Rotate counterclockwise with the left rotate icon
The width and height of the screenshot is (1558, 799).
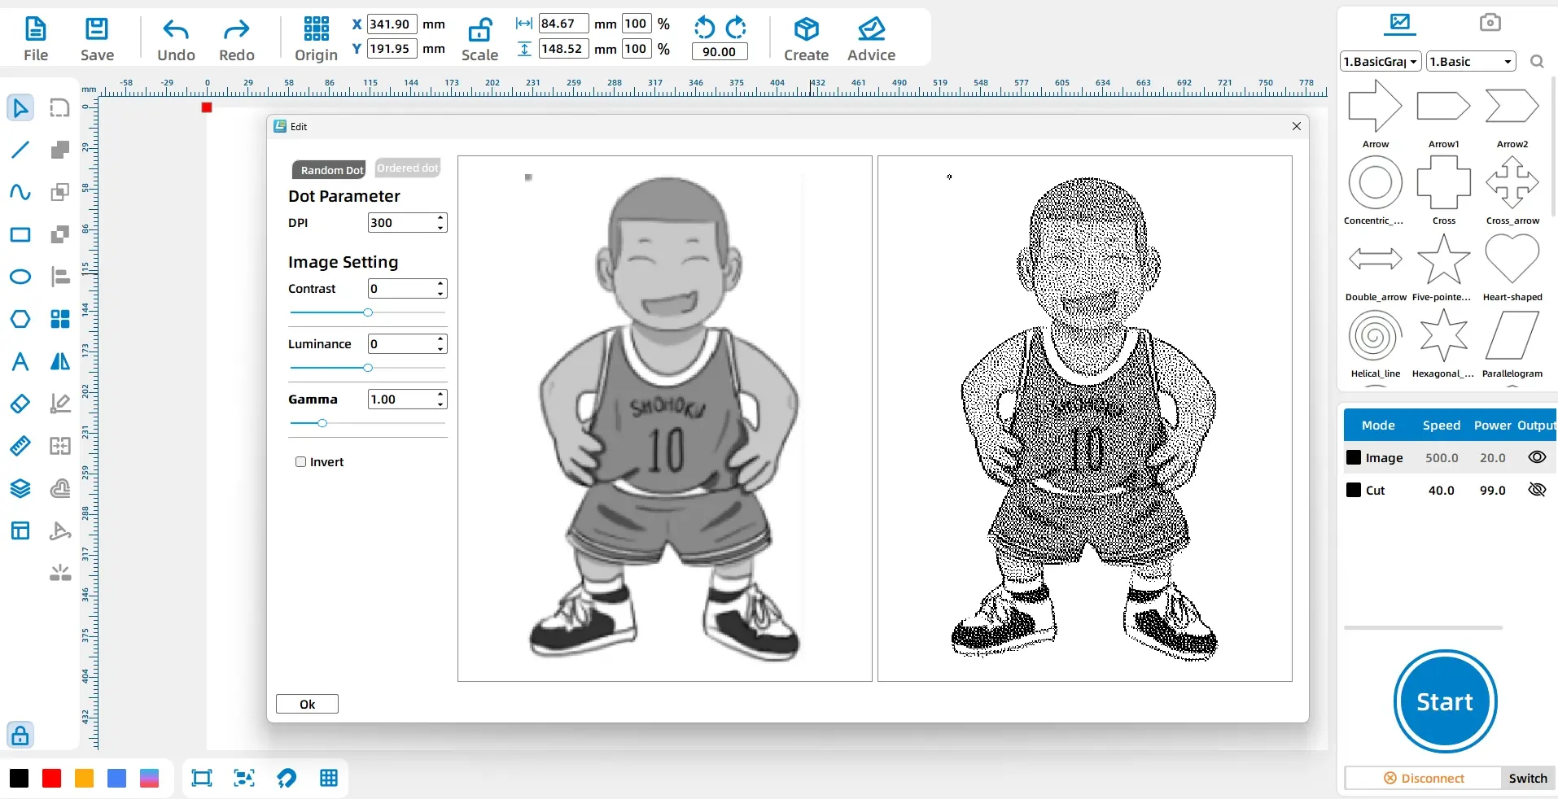point(704,28)
